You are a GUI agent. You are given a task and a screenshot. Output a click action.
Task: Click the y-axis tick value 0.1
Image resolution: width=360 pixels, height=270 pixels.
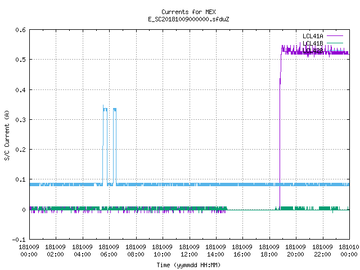[20, 179]
